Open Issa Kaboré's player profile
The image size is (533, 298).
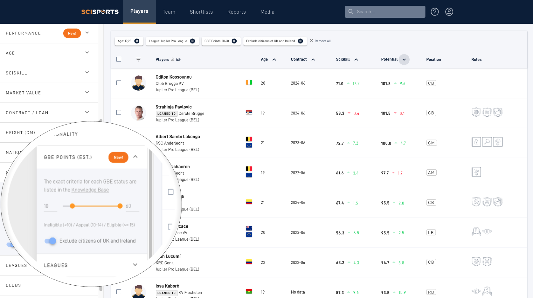tap(167, 286)
